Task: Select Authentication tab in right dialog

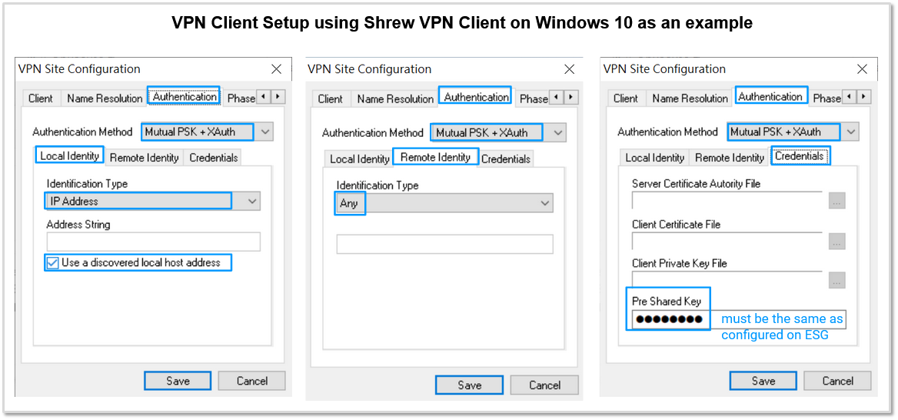Action: click(x=770, y=96)
